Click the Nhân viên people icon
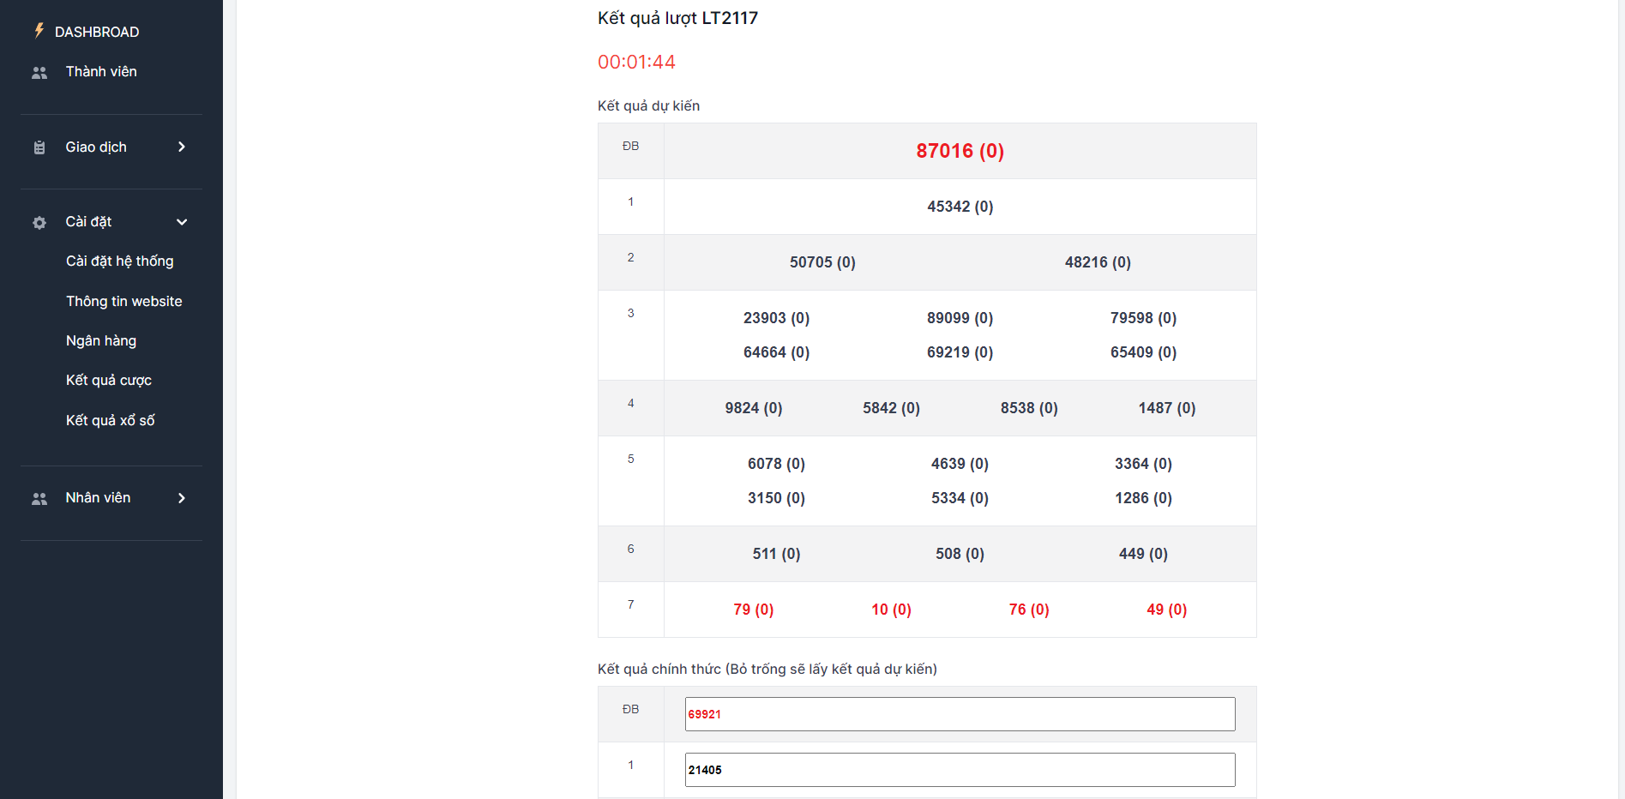The height and width of the screenshot is (799, 1625). coord(39,499)
